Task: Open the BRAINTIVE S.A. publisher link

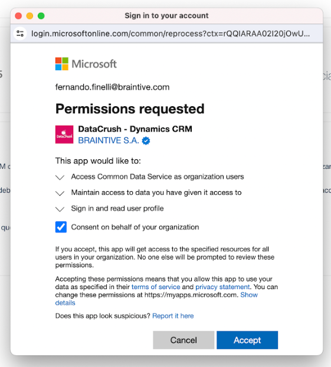Action: (x=109, y=140)
